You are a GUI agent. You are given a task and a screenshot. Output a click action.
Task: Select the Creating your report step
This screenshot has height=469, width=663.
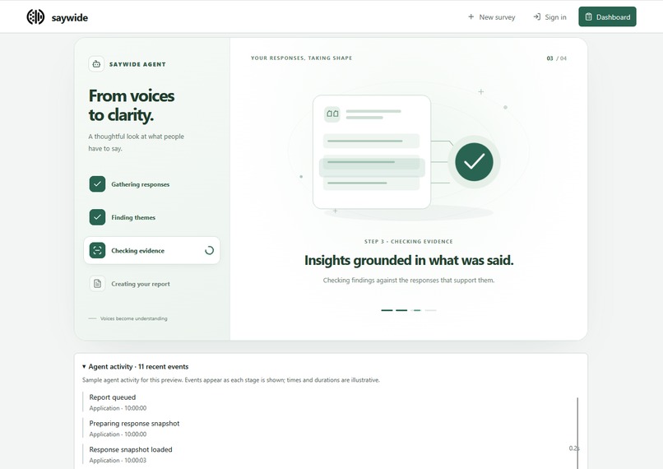pyautogui.click(x=151, y=284)
